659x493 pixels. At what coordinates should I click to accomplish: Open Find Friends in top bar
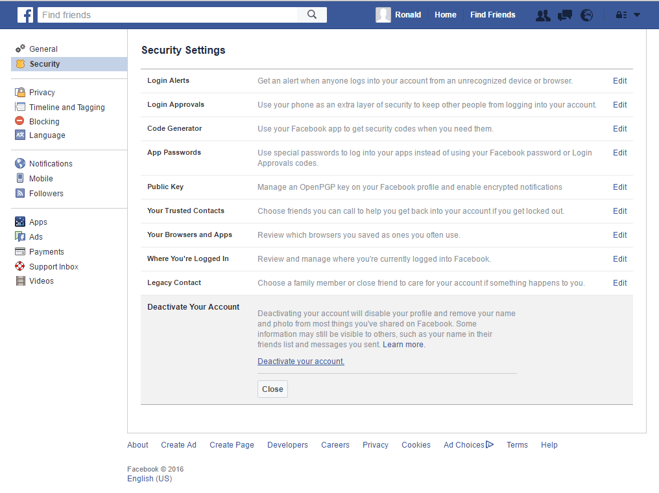[492, 15]
